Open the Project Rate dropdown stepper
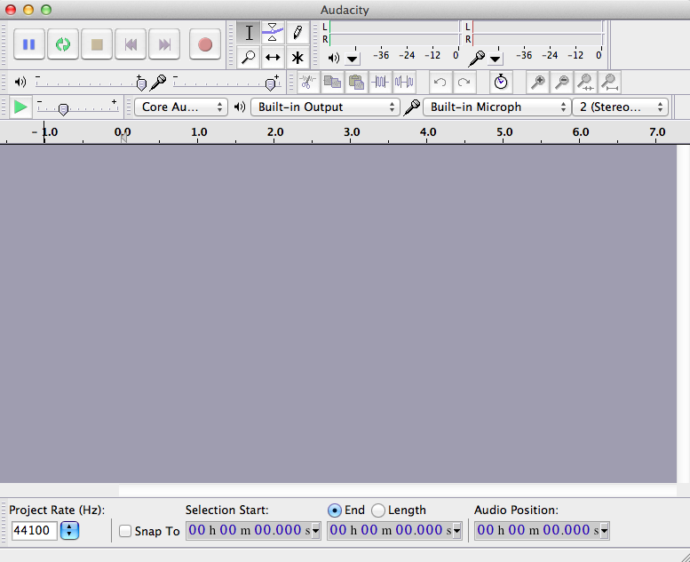 [69, 530]
